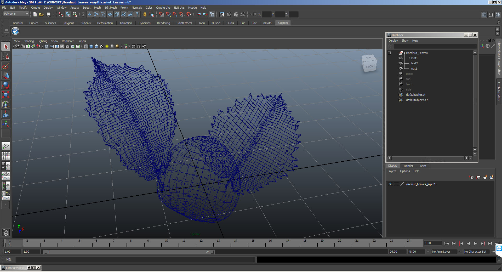Click the Hazelnut_Leaves_layer1 color swatch

(x=402, y=184)
